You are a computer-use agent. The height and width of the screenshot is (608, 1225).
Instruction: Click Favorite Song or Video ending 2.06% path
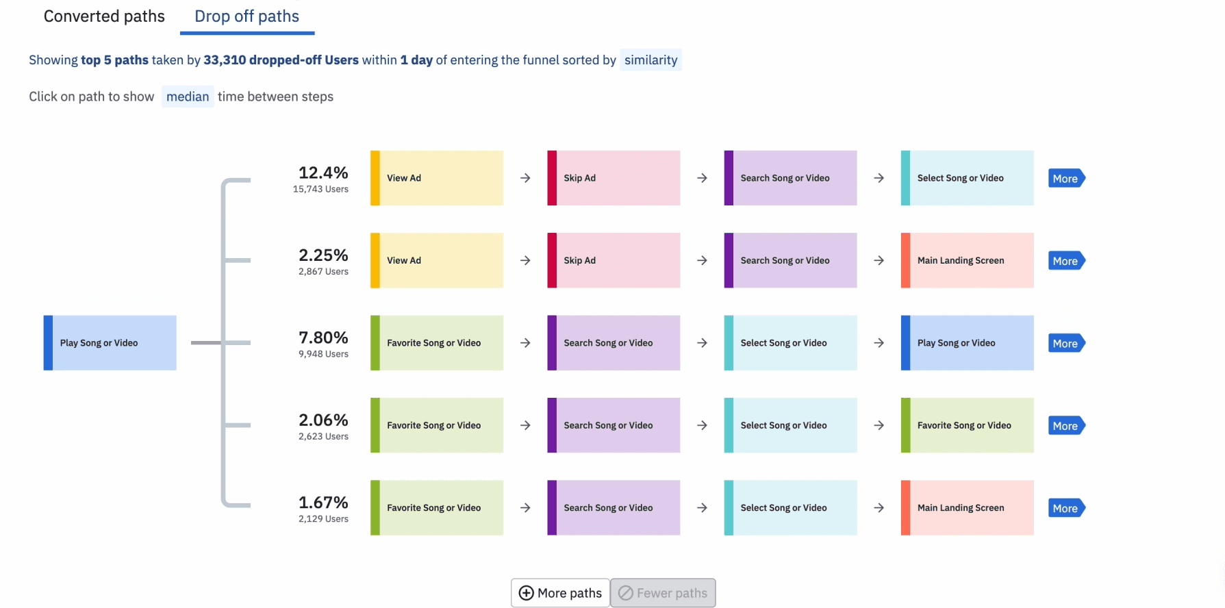coord(967,425)
